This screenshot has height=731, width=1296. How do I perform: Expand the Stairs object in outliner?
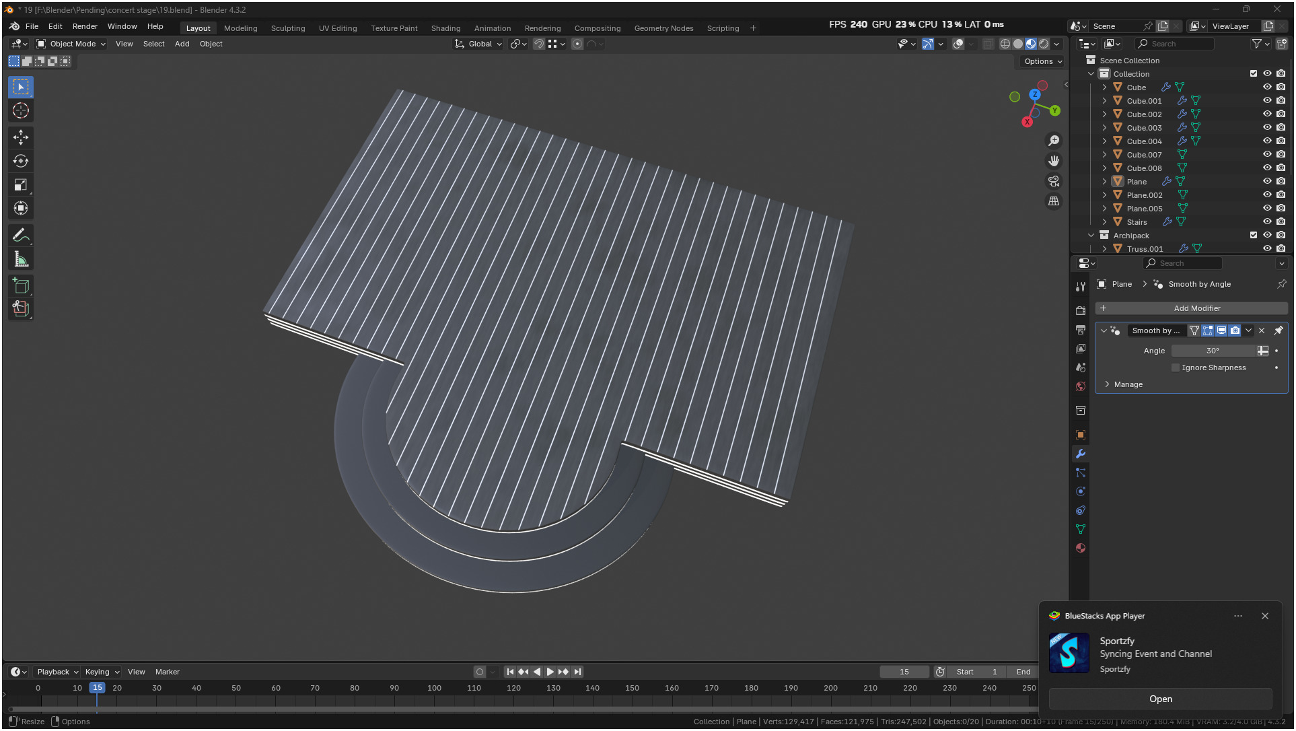(x=1104, y=221)
